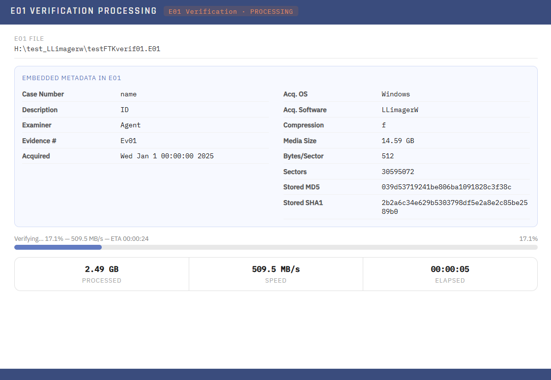
Task: Click the Compression value 'f'
Action: [384, 125]
